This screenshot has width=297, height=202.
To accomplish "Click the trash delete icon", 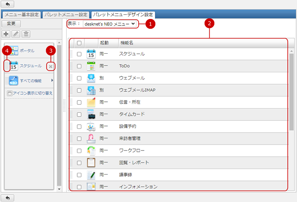I will click(x=26, y=34).
